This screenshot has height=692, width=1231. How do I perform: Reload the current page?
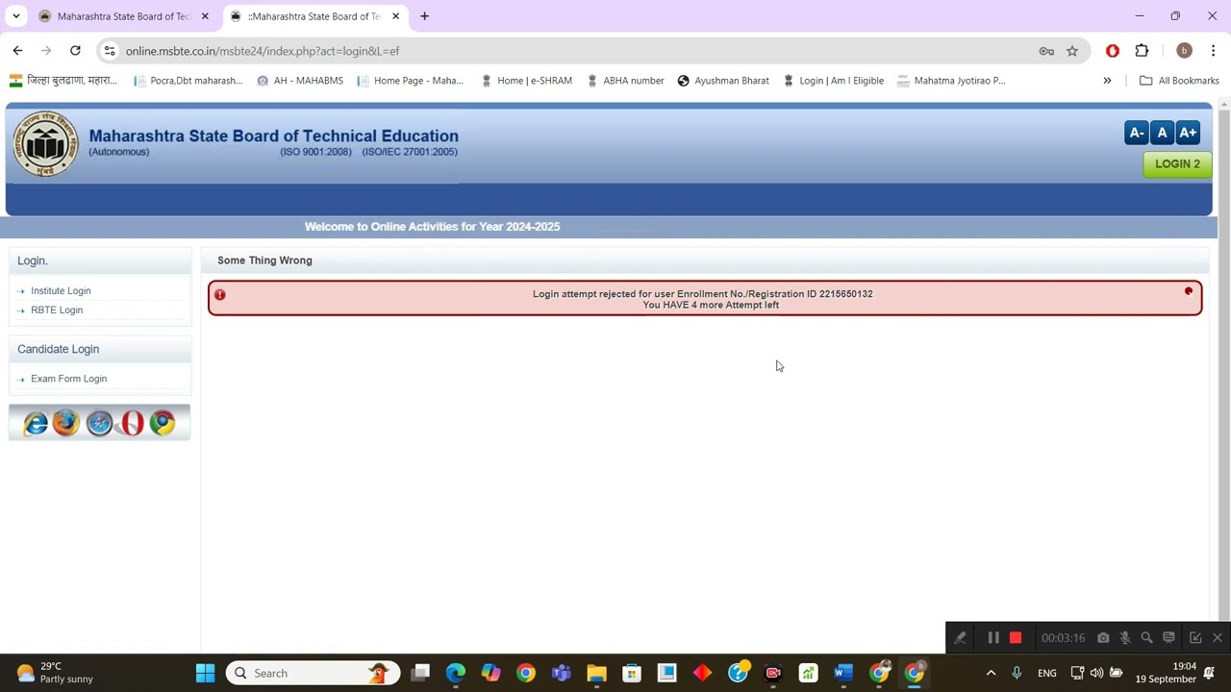tap(75, 51)
